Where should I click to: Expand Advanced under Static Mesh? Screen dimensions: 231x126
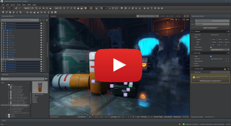194,66
